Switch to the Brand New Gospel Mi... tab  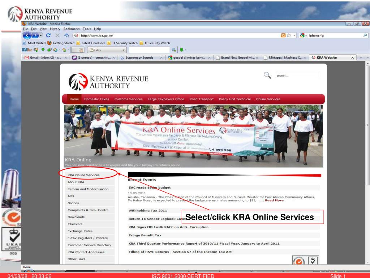(x=237, y=58)
